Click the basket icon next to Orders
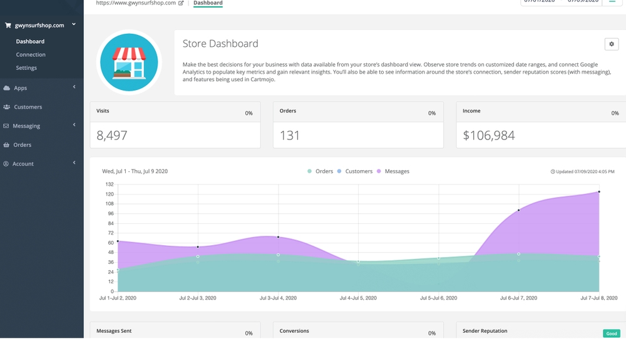Image resolution: width=626 pixels, height=339 pixels. (x=7, y=145)
